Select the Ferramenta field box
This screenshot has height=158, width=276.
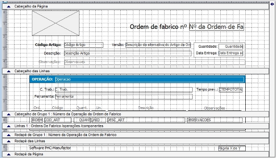124,97
